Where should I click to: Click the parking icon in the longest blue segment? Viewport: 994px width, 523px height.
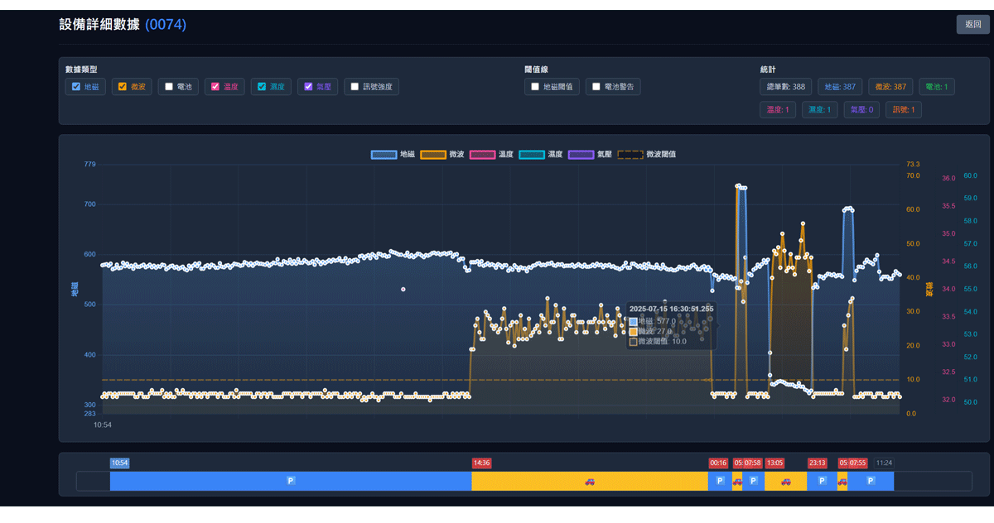(291, 481)
